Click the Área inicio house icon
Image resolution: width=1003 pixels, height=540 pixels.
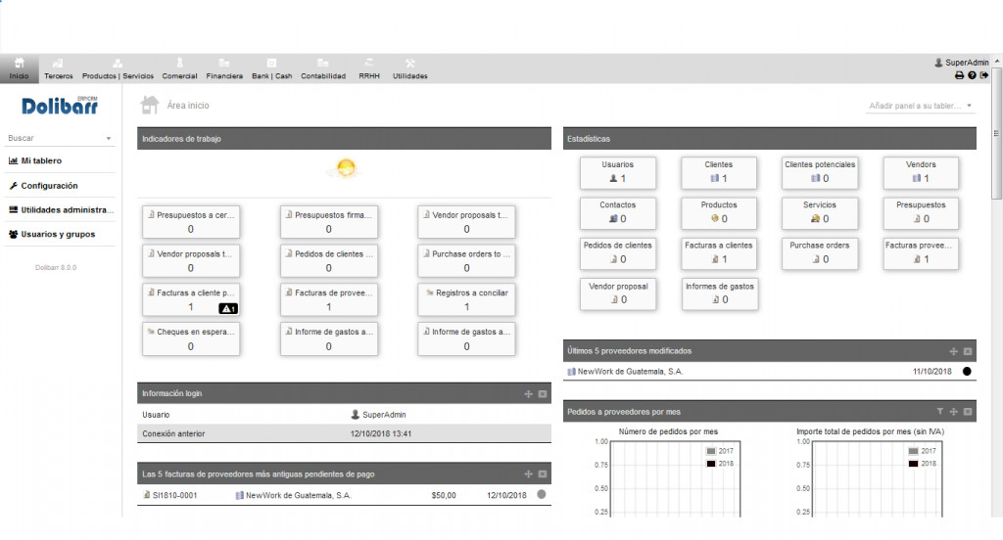[150, 105]
